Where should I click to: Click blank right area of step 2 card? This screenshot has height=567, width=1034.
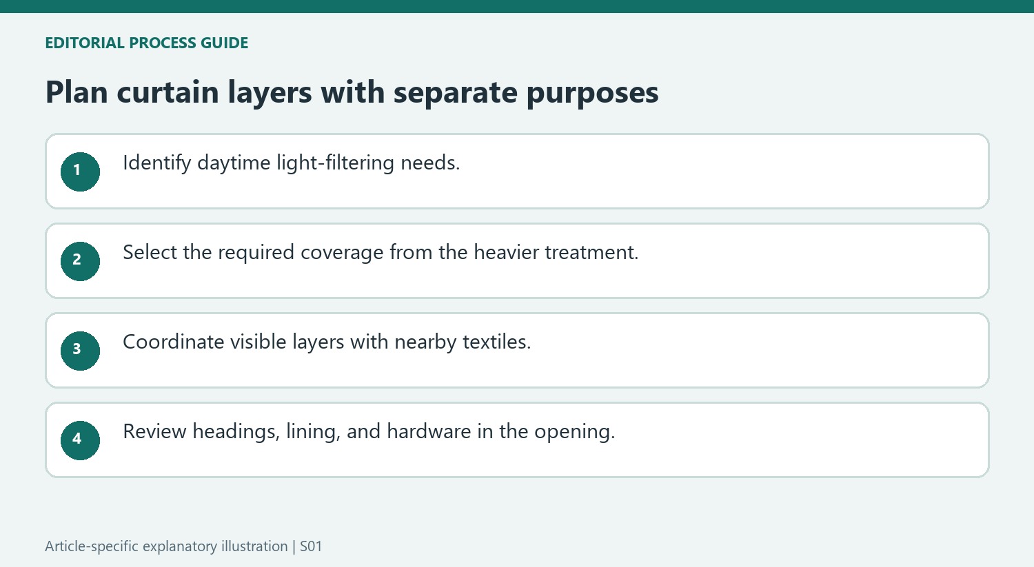[813, 261]
